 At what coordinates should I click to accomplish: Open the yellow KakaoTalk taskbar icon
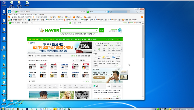pos(55,109)
